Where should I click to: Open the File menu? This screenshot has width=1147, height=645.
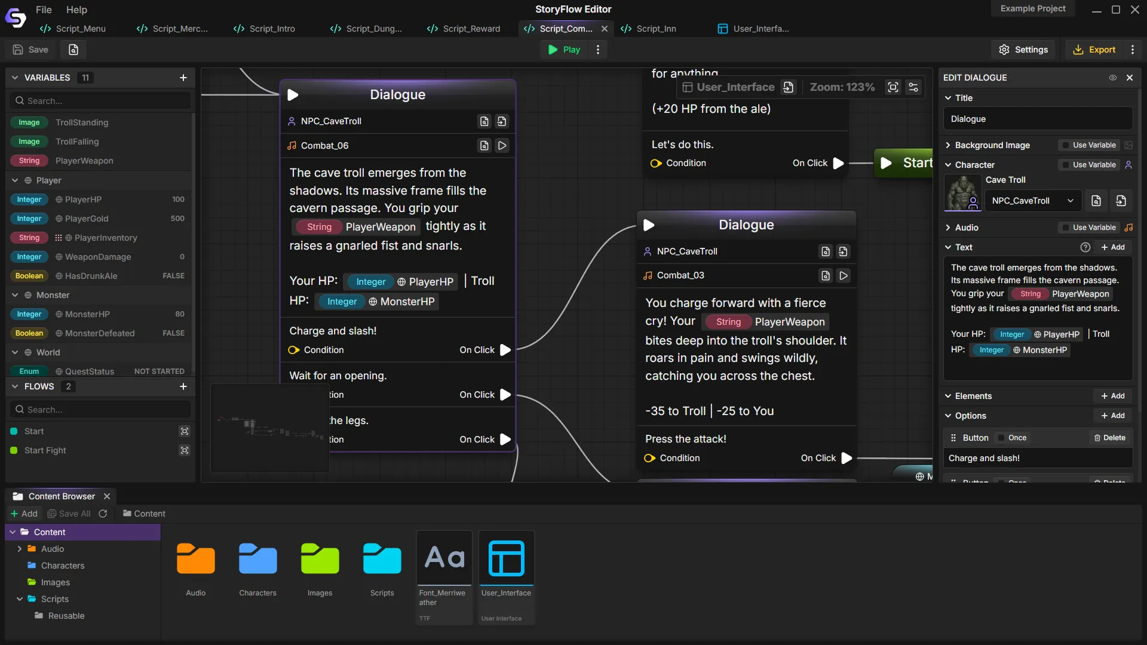[x=43, y=10]
